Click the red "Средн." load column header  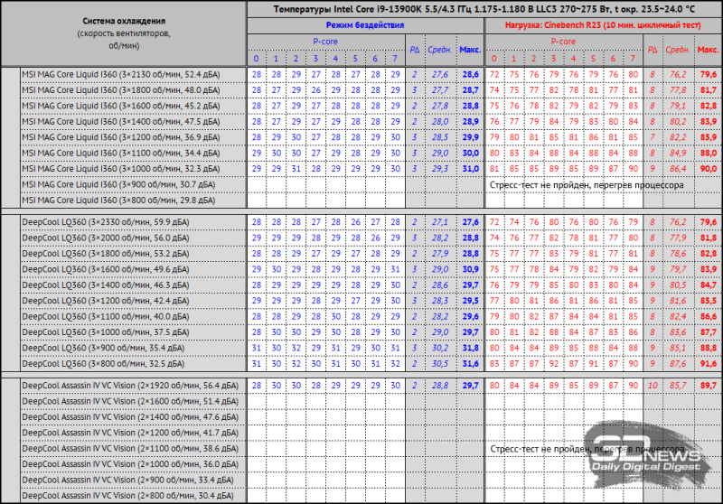[675, 51]
